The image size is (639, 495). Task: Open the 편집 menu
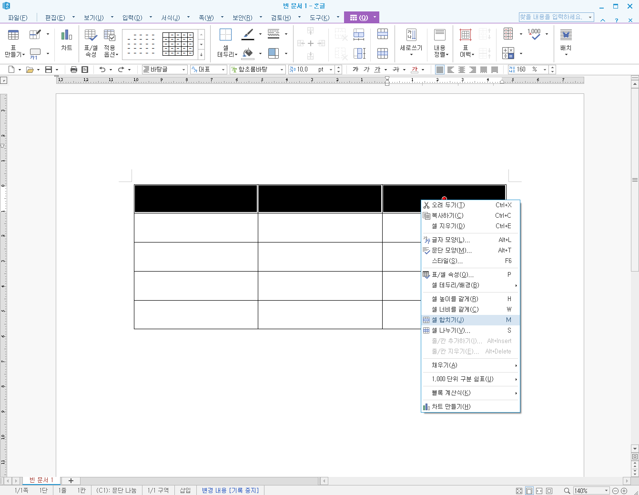click(x=55, y=18)
